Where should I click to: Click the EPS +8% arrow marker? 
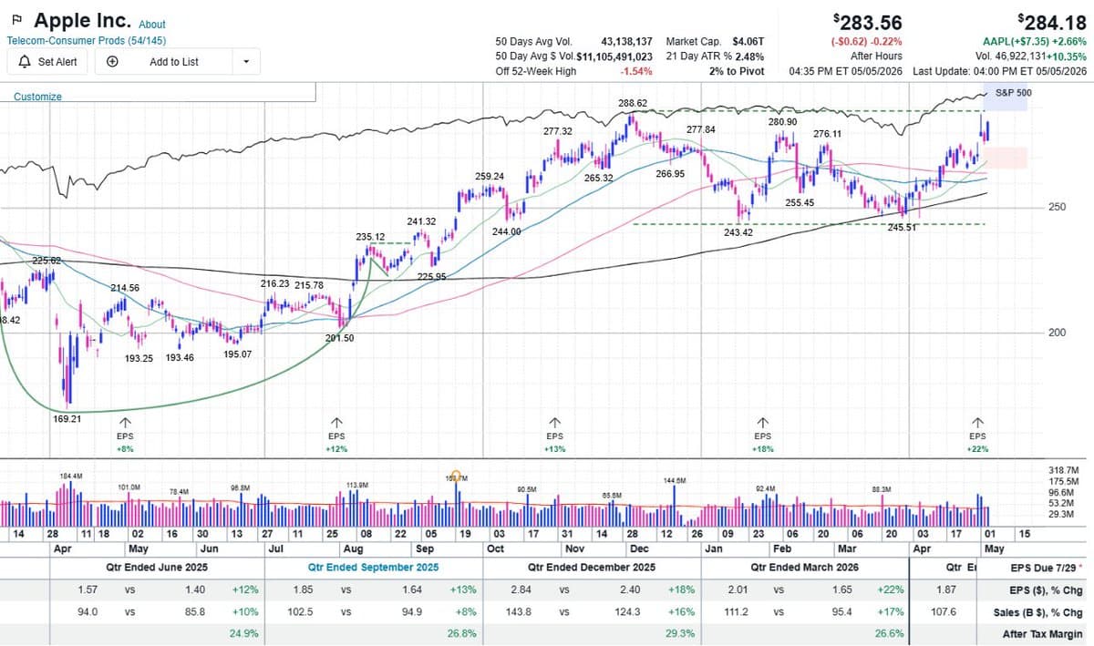tap(125, 423)
